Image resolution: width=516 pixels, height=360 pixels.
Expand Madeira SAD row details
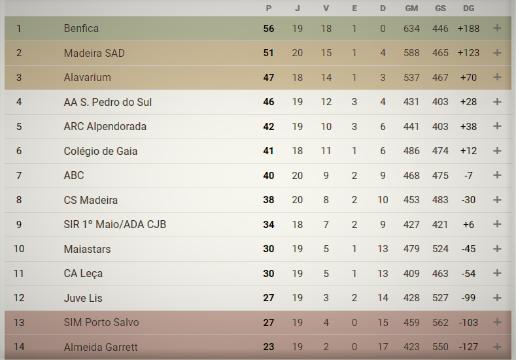point(497,53)
